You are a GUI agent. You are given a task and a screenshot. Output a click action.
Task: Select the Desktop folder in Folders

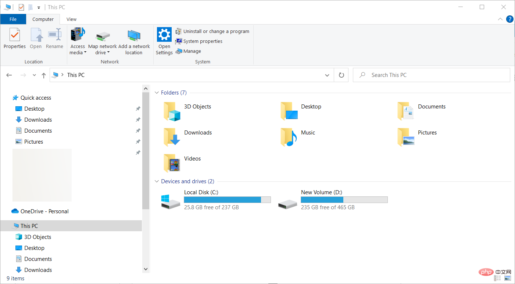pyautogui.click(x=301, y=111)
